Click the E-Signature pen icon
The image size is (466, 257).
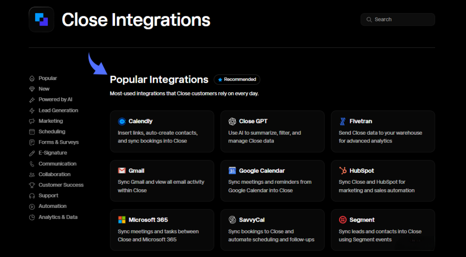[x=32, y=153]
